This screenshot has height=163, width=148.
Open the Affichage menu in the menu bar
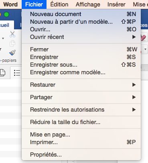88,4
